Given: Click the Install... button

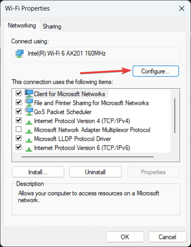Looking at the screenshot, I should point(38,172).
